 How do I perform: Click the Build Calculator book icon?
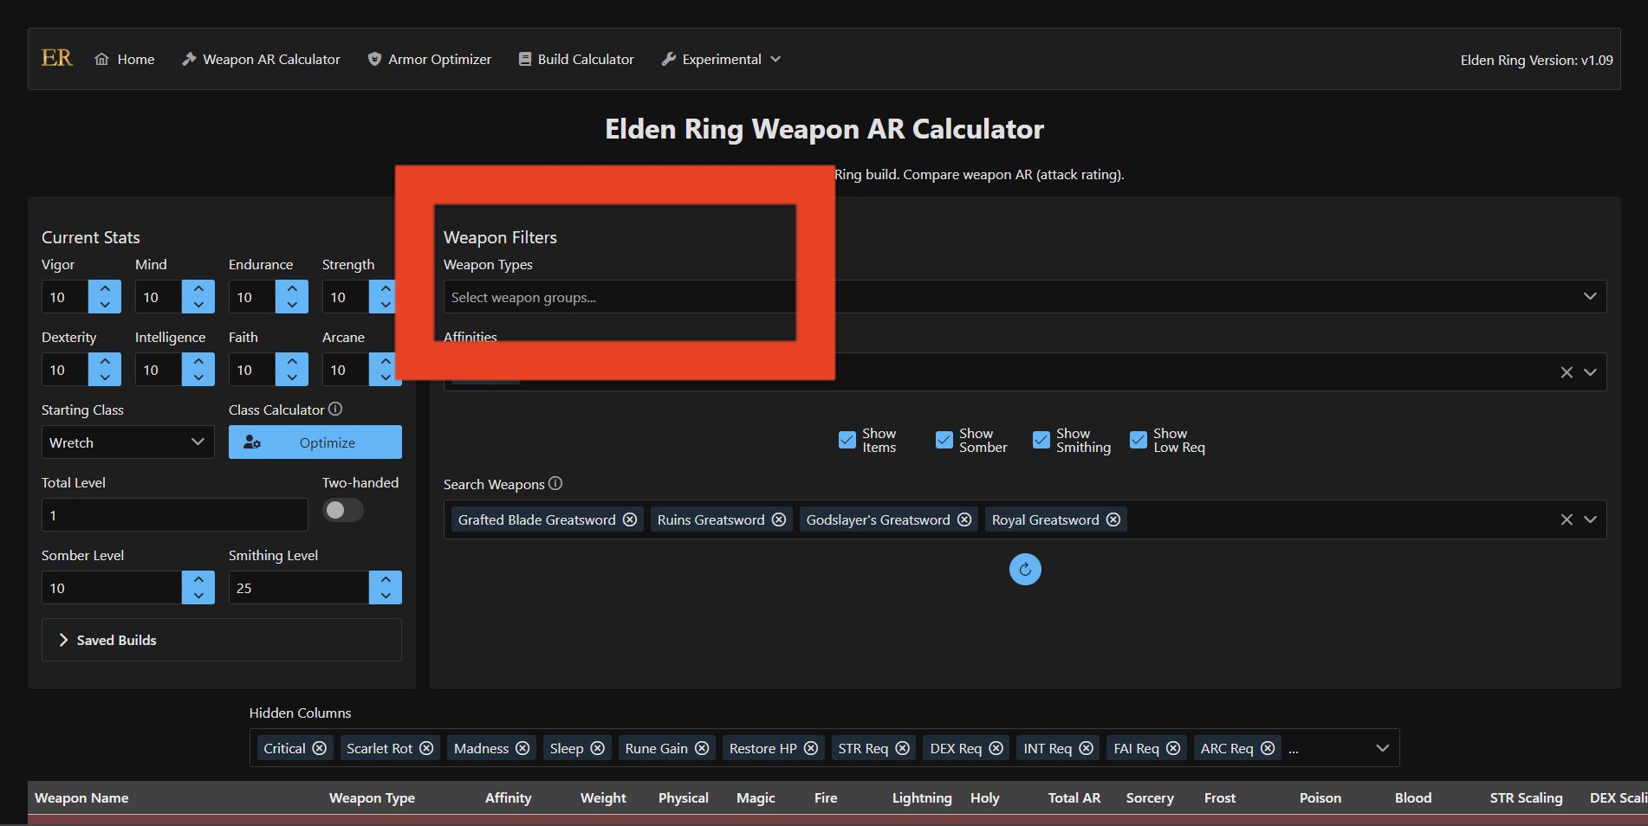pos(523,59)
